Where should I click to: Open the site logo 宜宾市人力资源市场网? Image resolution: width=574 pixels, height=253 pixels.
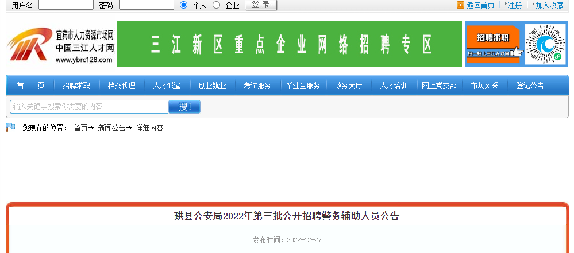(x=60, y=44)
